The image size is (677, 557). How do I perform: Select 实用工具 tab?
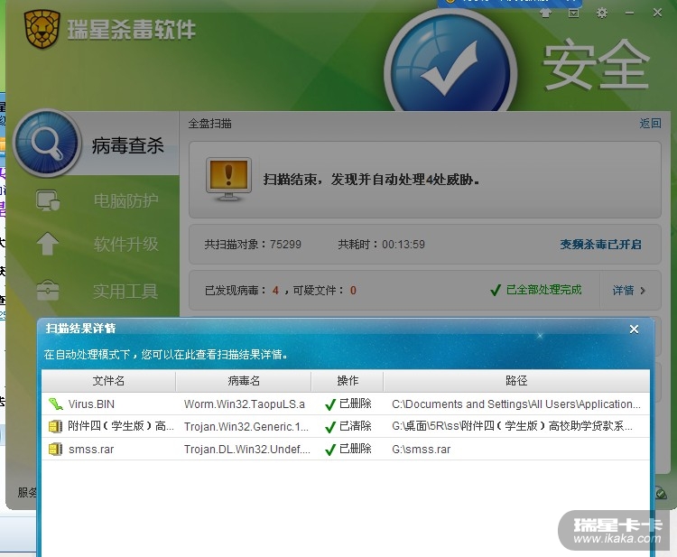125,291
